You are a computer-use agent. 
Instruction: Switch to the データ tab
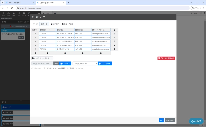click(35, 24)
